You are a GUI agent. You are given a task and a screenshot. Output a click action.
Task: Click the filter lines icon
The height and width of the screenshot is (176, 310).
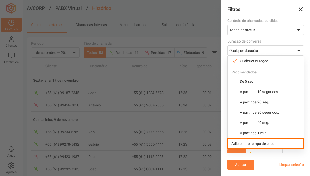[214, 53]
